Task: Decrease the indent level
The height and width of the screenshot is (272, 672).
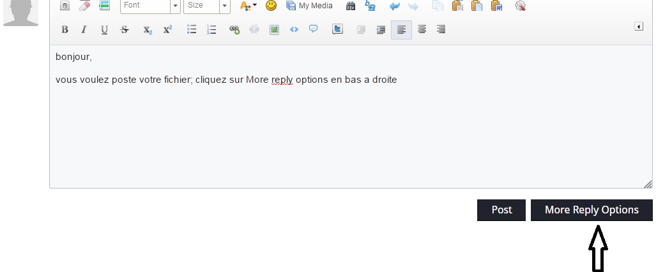Action: (x=361, y=29)
